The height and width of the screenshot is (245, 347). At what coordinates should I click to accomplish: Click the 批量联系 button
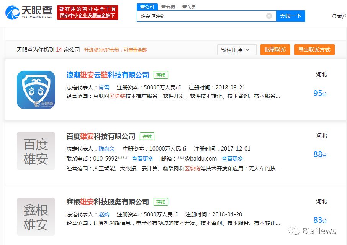point(275,50)
